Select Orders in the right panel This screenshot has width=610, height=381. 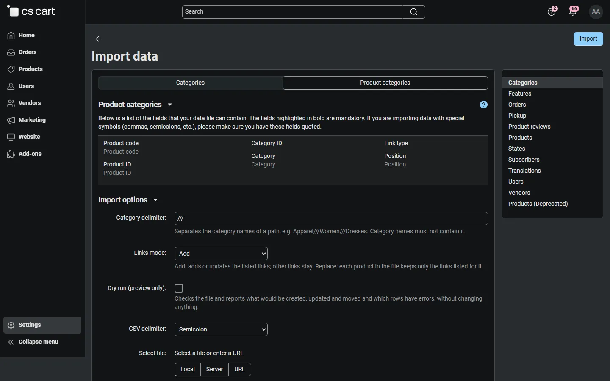click(x=517, y=105)
